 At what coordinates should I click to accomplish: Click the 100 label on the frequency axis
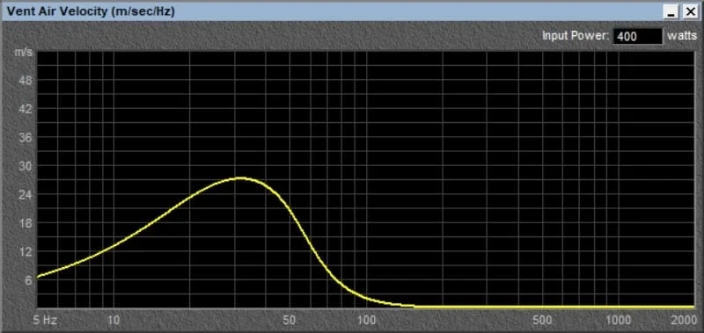point(367,321)
